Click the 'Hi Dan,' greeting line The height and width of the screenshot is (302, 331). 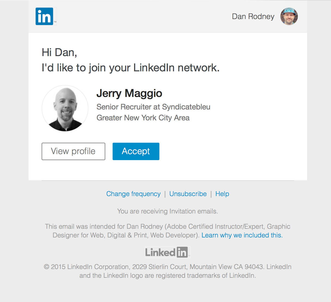tap(59, 53)
